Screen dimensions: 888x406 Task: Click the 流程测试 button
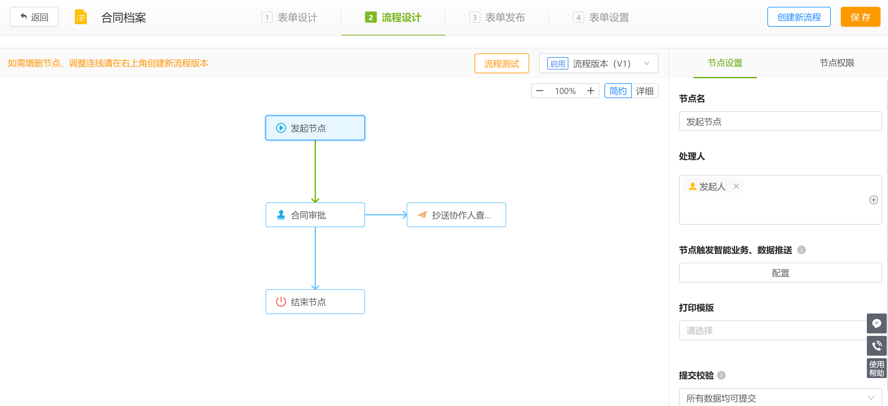coord(501,63)
